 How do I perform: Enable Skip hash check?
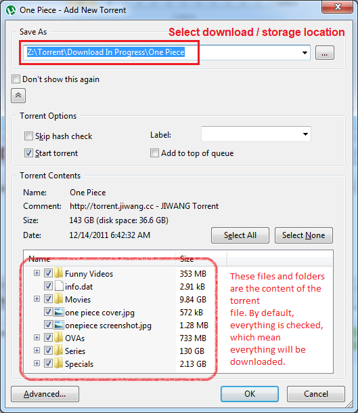28,136
